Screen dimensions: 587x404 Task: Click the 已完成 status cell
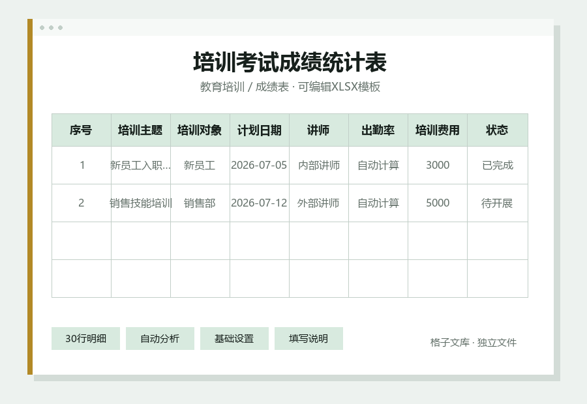tap(497, 166)
